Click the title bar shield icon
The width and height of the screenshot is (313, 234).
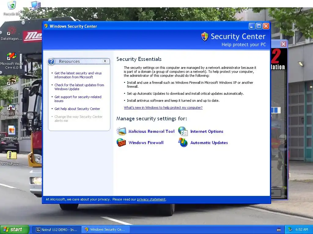point(46,26)
